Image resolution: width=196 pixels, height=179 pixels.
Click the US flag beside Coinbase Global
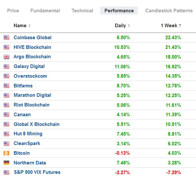point(6,38)
